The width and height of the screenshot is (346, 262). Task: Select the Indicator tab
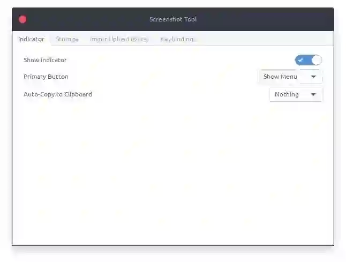click(x=31, y=39)
